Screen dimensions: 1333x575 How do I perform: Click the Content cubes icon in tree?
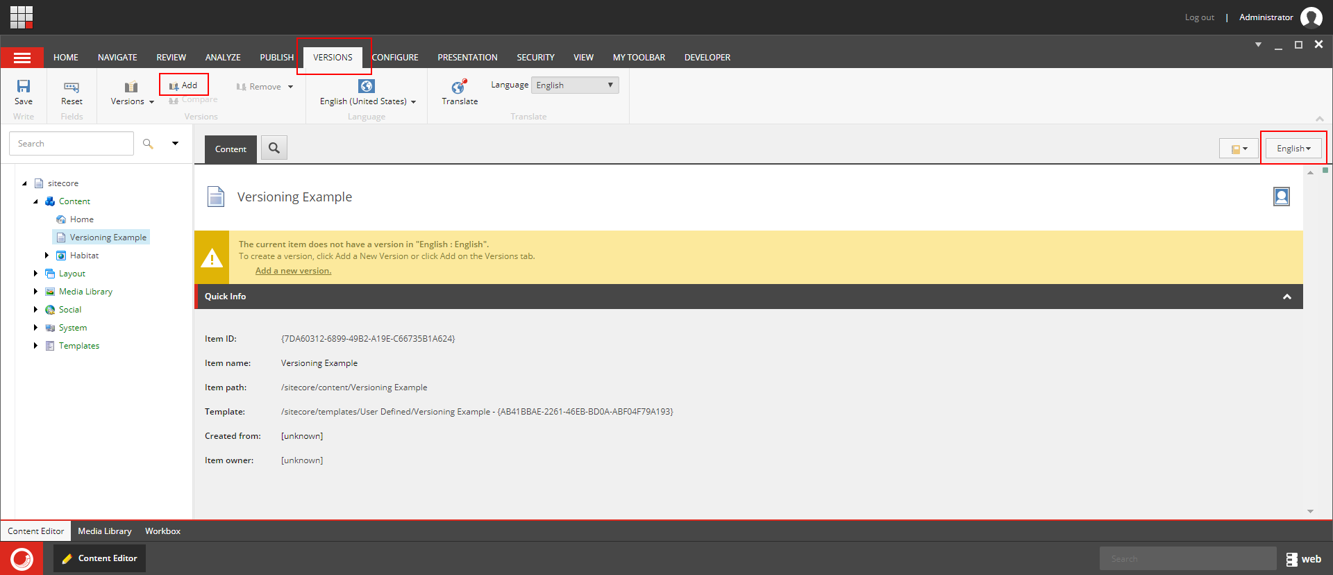point(50,201)
